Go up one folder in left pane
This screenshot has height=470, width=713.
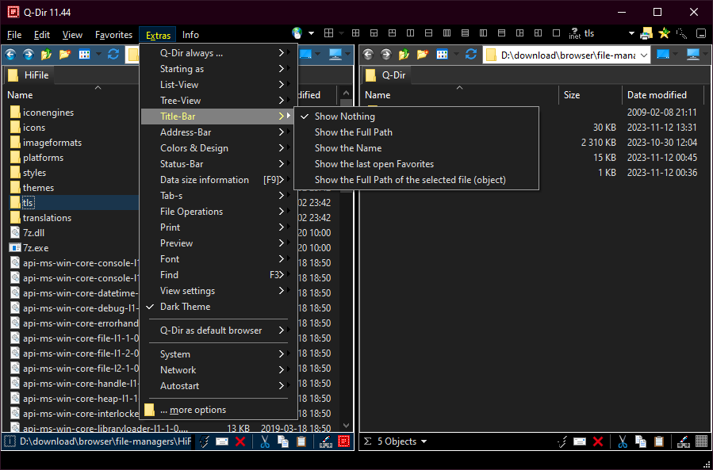point(46,55)
